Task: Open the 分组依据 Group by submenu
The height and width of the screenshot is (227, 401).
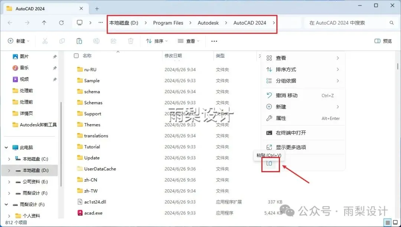Action: tap(303, 81)
